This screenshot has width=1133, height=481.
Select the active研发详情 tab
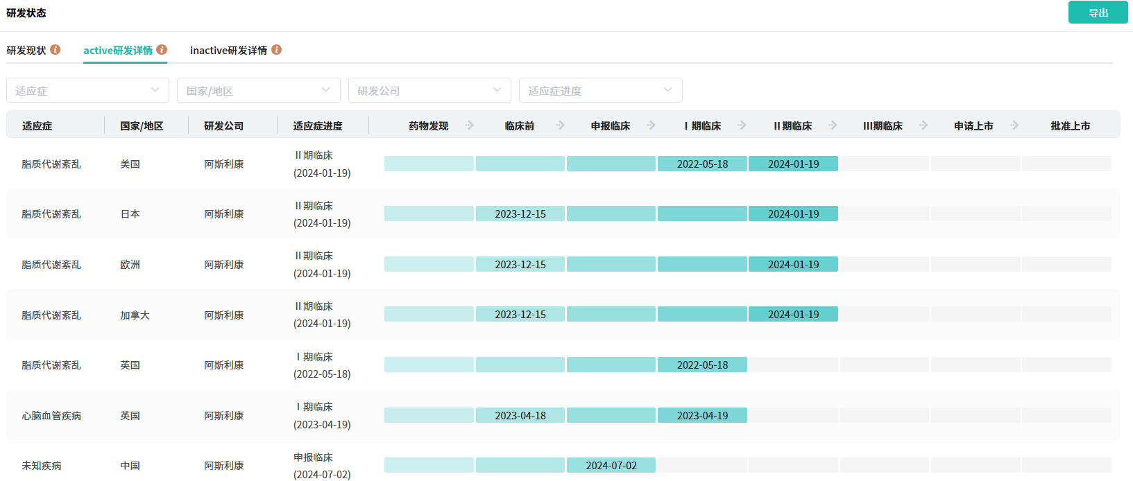(118, 51)
